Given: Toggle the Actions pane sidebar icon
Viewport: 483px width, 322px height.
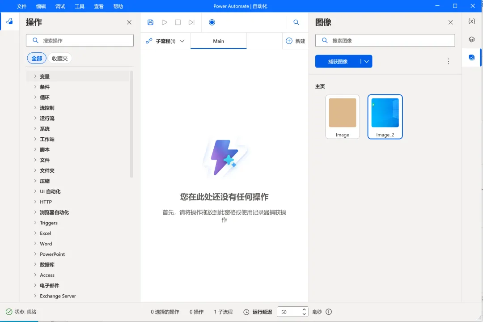Looking at the screenshot, I should tap(9, 21).
